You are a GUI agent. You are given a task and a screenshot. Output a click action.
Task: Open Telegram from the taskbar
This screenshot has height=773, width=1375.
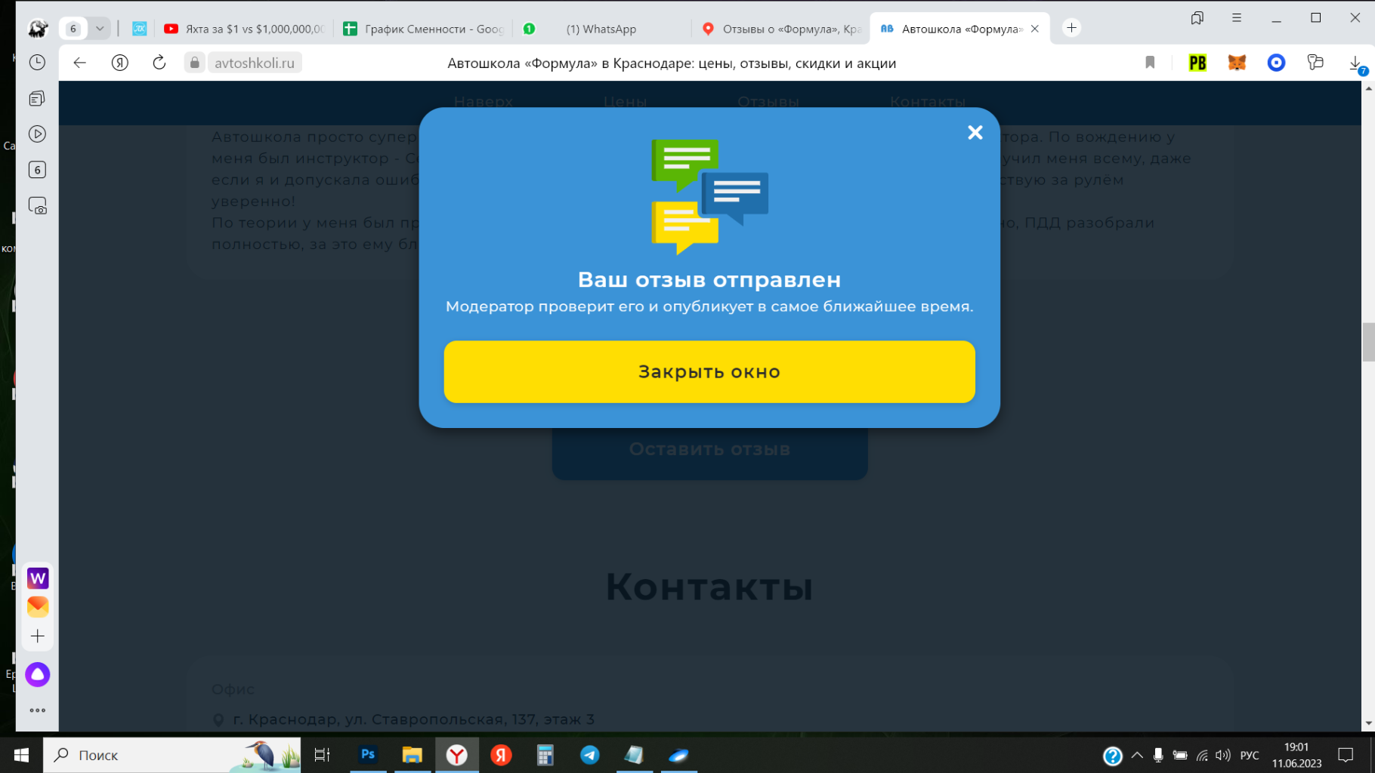pos(589,755)
